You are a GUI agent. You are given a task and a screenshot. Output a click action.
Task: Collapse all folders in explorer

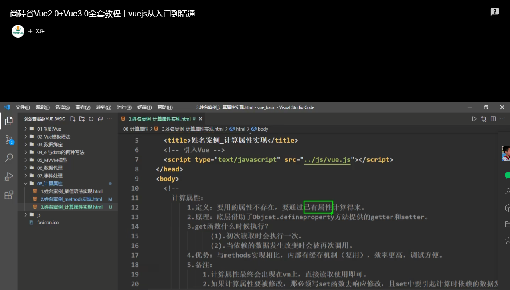pos(100,119)
